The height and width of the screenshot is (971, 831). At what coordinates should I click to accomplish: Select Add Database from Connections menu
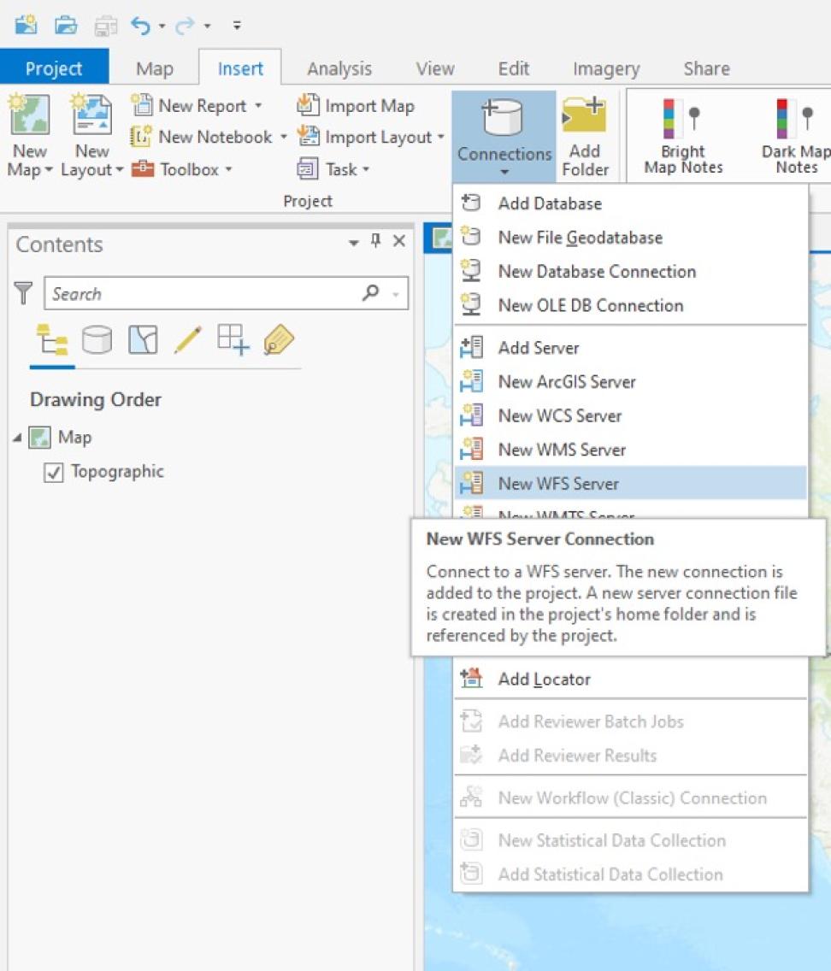tap(630, 203)
